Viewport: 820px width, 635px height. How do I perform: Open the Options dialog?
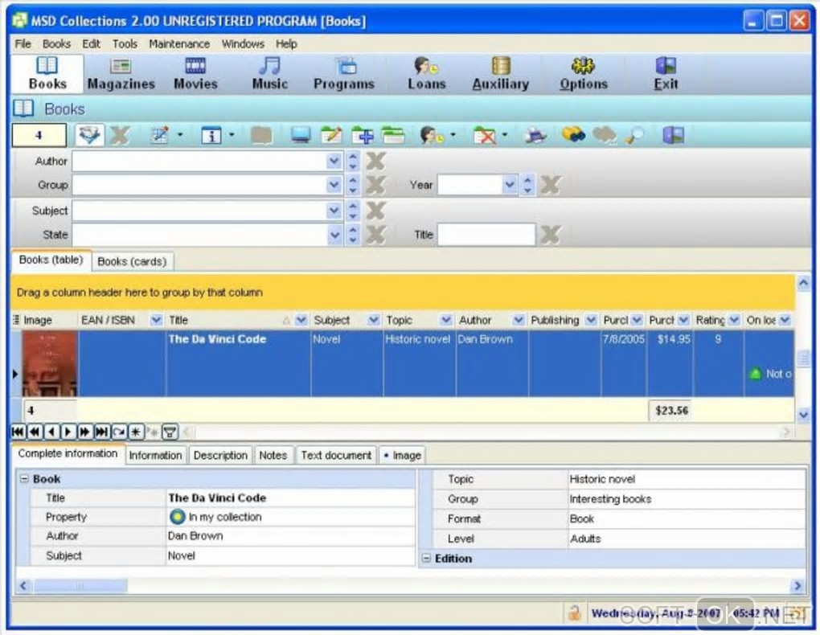(583, 74)
